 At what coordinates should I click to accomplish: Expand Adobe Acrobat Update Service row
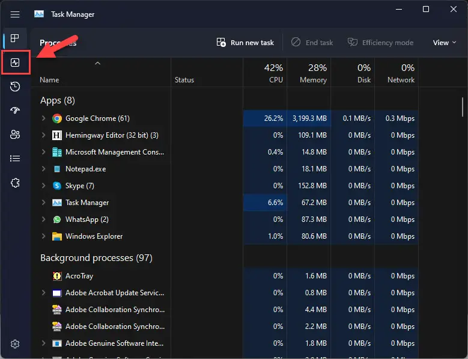click(44, 293)
